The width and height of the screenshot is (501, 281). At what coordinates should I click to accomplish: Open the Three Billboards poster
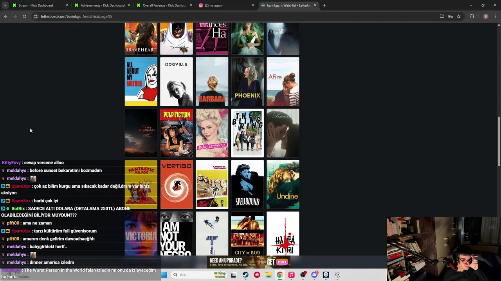coord(141,133)
